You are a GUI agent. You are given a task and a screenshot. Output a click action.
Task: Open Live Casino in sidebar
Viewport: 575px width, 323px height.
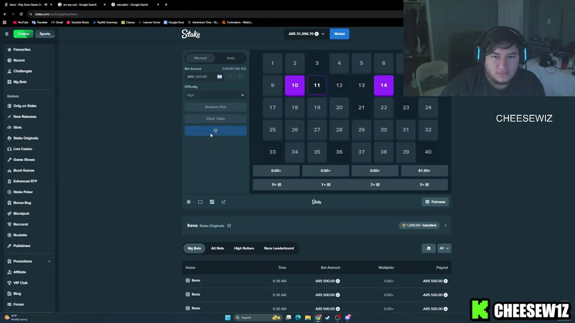point(22,149)
